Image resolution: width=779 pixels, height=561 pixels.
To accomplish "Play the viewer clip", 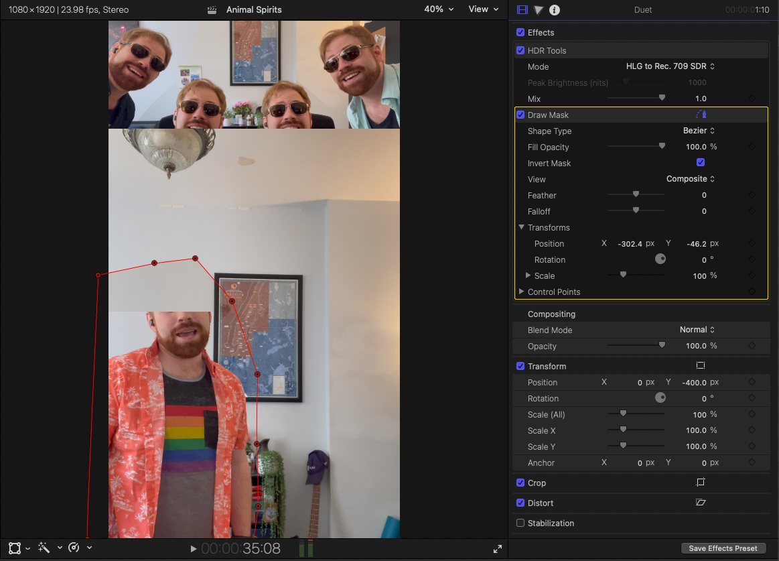I will (194, 548).
